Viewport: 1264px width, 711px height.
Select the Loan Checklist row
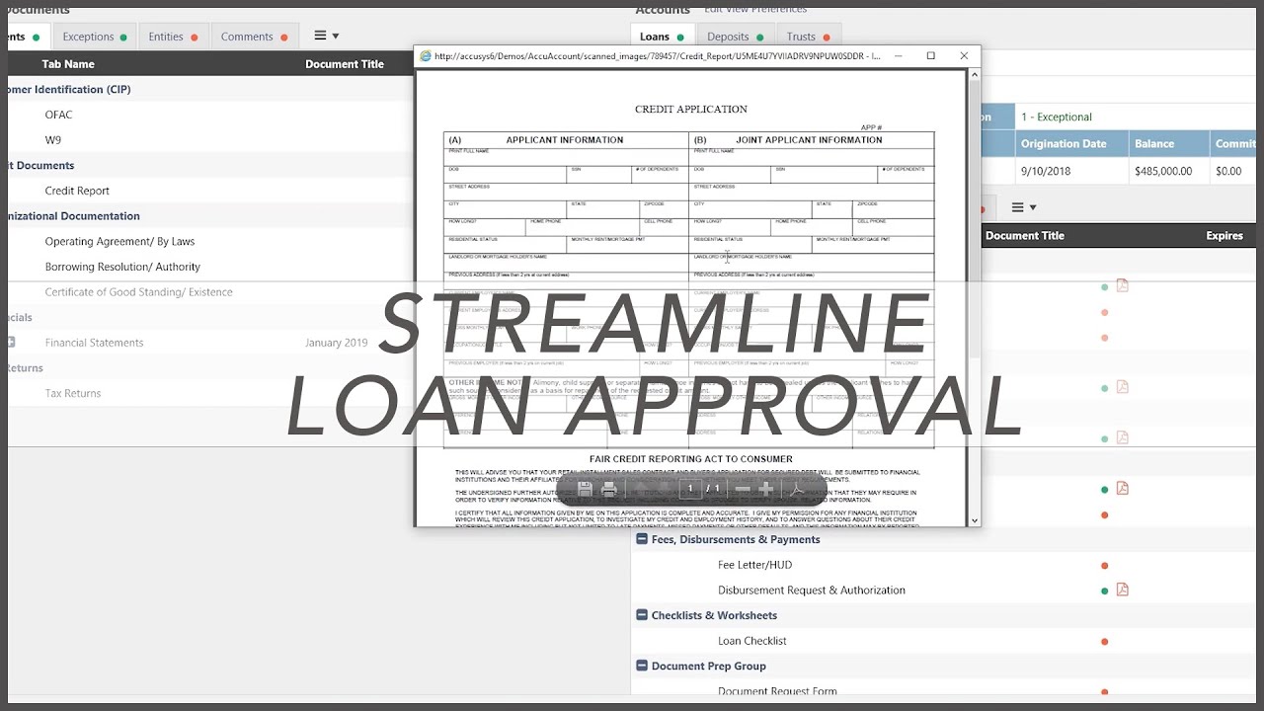coord(752,641)
